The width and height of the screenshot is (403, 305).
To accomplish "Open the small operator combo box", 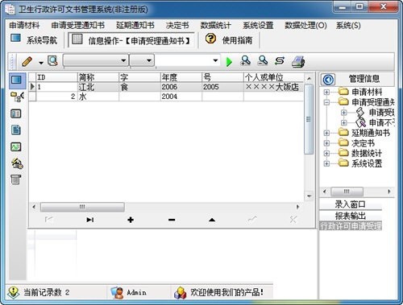I will tap(142, 60).
